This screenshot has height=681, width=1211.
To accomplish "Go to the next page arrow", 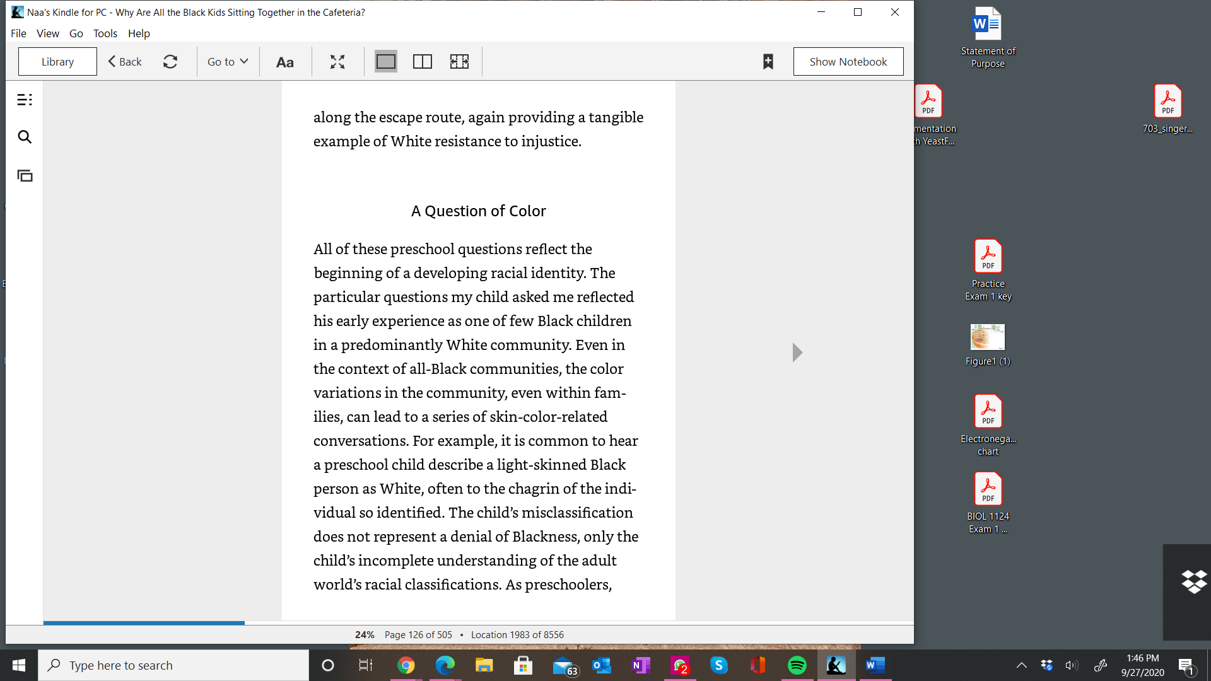I will [x=797, y=352].
